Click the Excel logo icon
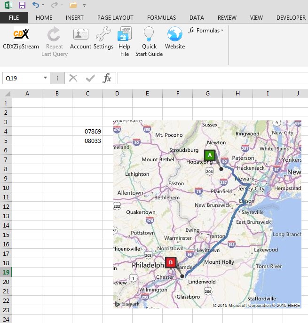This screenshot has height=323, width=308. coord(8,5)
